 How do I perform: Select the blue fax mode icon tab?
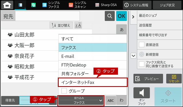coord(20,5)
